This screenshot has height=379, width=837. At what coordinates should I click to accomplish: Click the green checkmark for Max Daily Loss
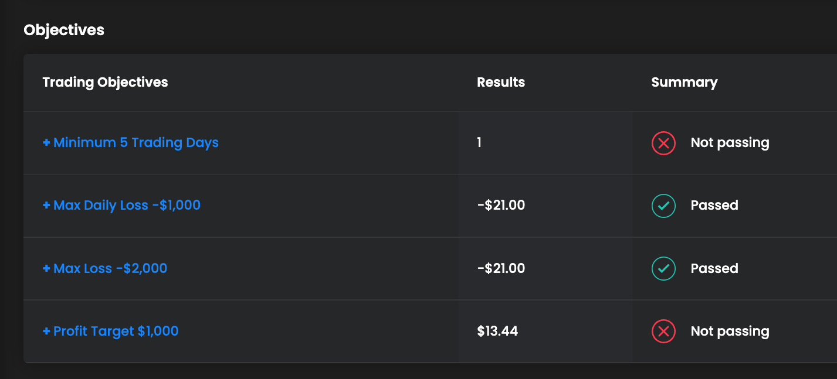663,206
